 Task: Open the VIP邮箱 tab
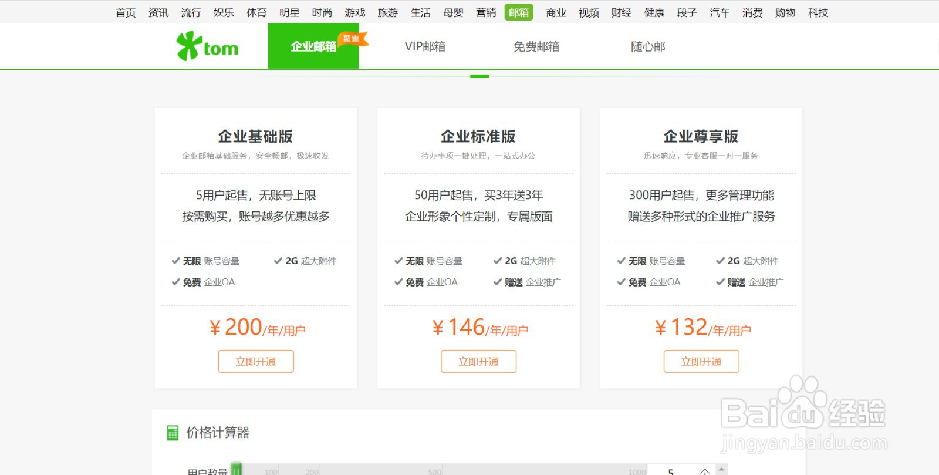click(x=425, y=46)
